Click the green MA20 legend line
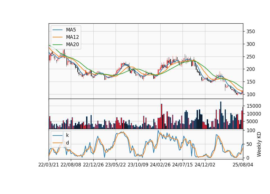The image size is (270, 194). (57, 44)
